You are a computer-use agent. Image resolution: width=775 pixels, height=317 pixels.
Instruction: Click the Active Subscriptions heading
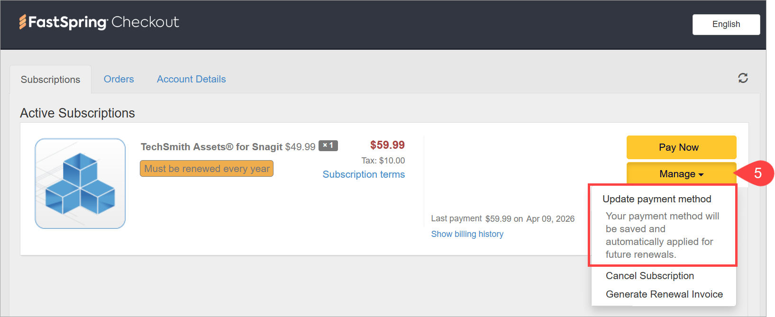pyautogui.click(x=77, y=113)
